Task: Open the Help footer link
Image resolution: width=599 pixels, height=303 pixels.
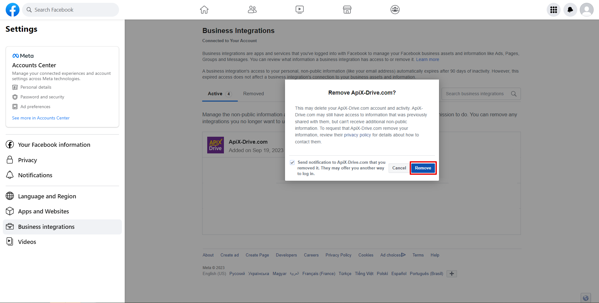Action: pyautogui.click(x=435, y=255)
